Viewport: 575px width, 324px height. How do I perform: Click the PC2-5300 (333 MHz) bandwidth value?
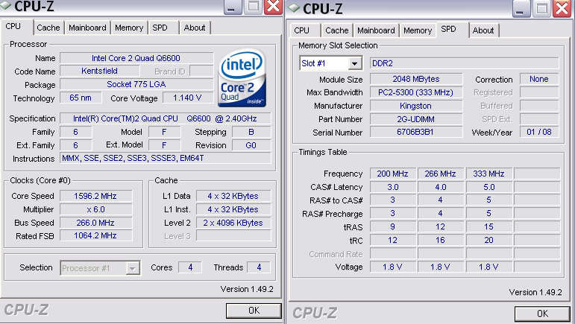[x=416, y=92]
